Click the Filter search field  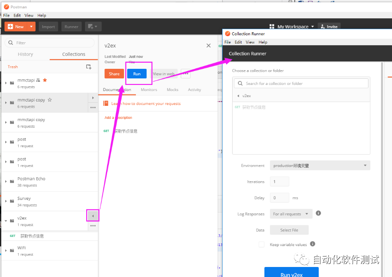pos(50,43)
